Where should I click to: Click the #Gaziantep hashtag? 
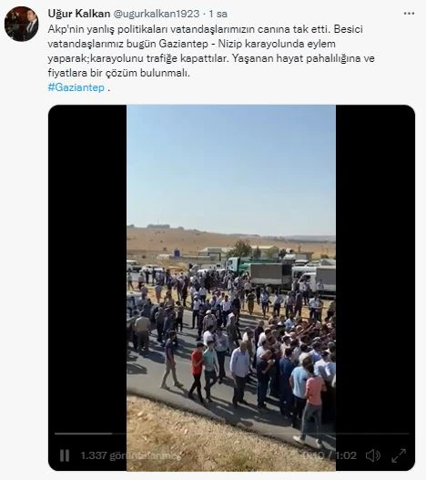coord(76,87)
